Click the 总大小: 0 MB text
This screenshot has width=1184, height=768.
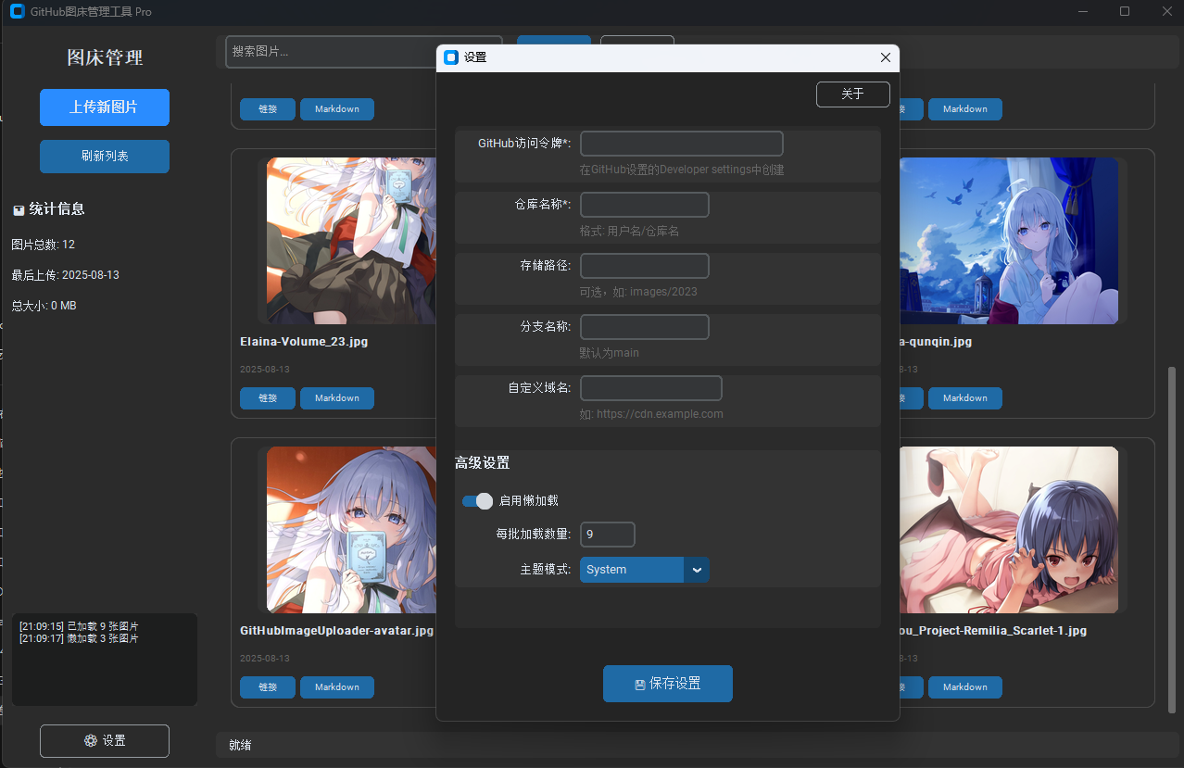[x=44, y=306]
